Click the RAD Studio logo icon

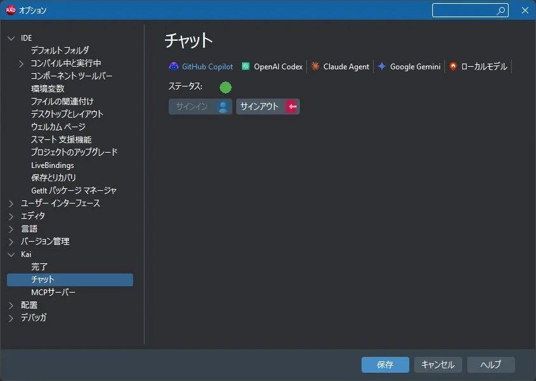pyautogui.click(x=11, y=10)
